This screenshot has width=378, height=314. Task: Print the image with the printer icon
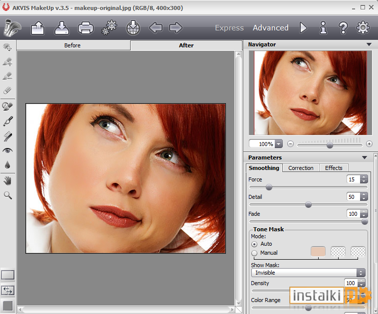[x=86, y=28]
